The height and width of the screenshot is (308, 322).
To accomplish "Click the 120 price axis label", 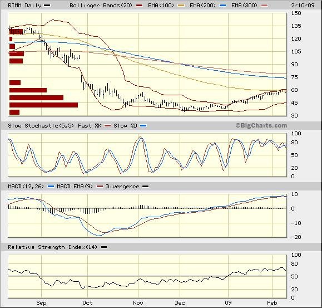I will (296, 38).
